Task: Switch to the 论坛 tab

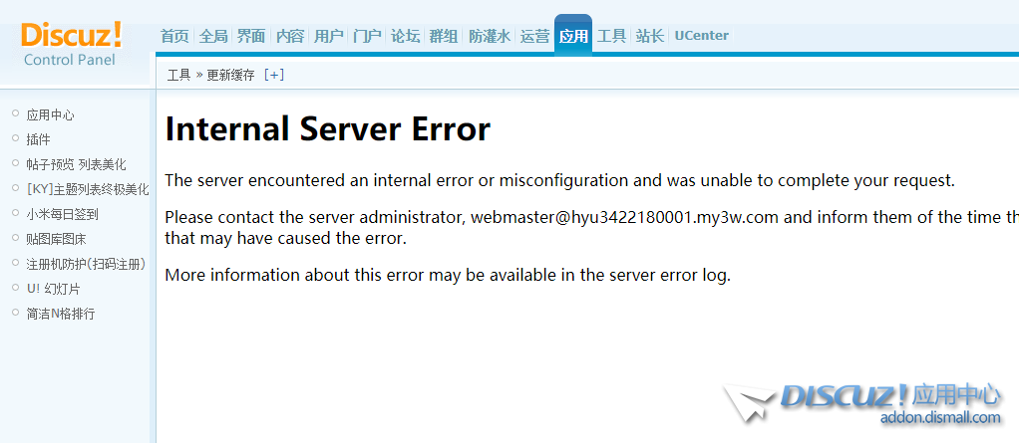Action: [406, 36]
